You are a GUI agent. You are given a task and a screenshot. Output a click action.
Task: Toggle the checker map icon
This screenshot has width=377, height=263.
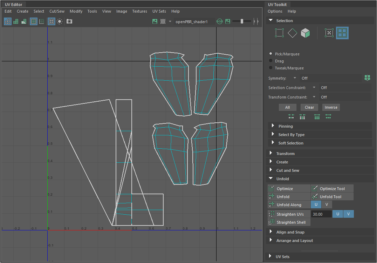click(x=163, y=21)
